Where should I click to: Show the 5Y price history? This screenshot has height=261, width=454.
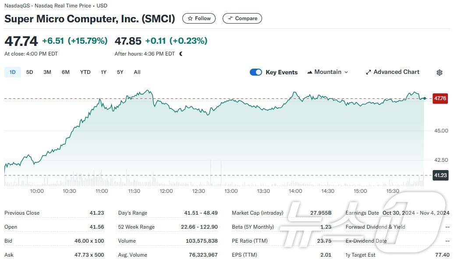click(120, 72)
